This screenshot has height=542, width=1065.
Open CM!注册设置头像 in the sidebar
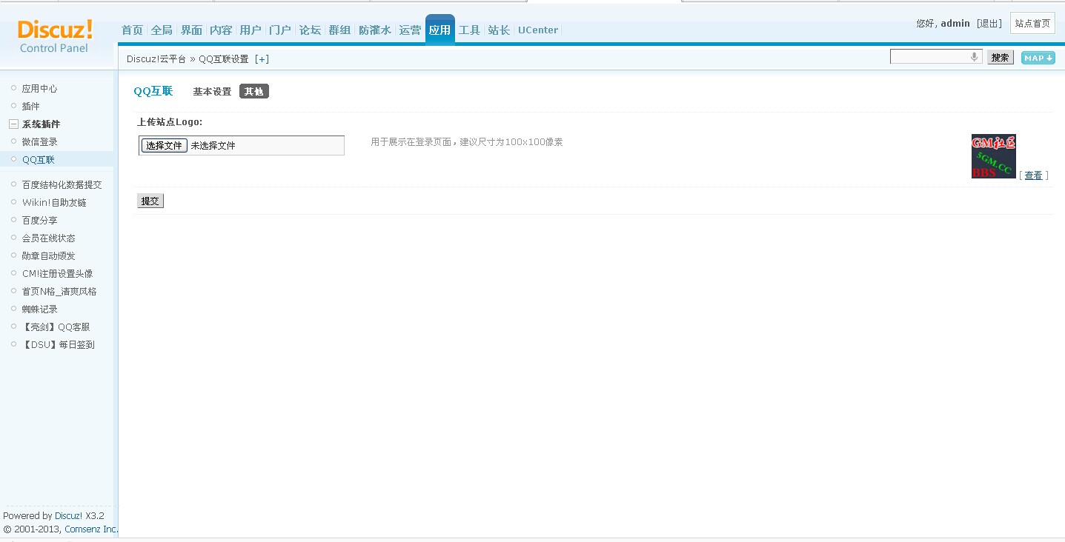click(x=58, y=274)
